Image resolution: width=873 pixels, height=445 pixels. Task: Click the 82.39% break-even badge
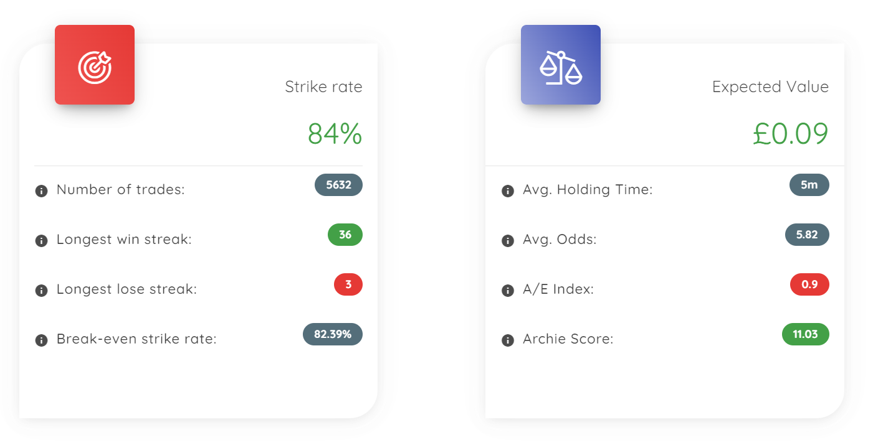pyautogui.click(x=333, y=334)
